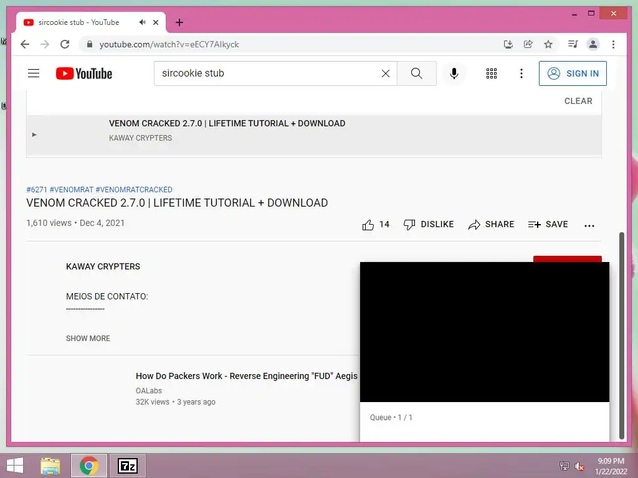Open OALabs channel name
Image resolution: width=638 pixels, height=478 pixels.
pyautogui.click(x=148, y=391)
